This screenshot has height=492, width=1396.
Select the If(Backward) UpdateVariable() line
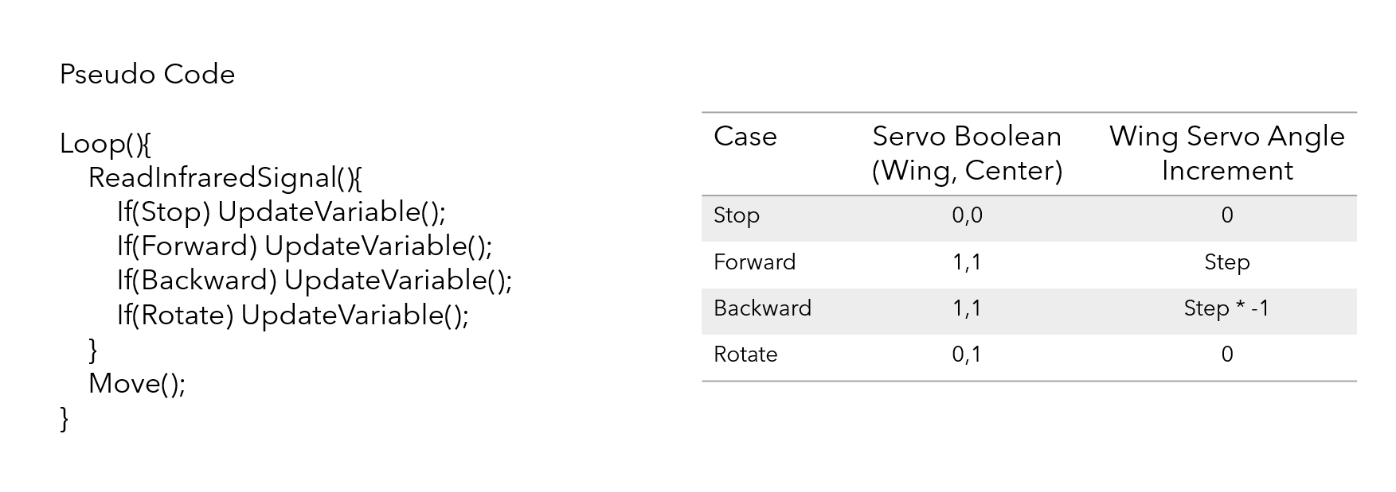click(x=314, y=281)
